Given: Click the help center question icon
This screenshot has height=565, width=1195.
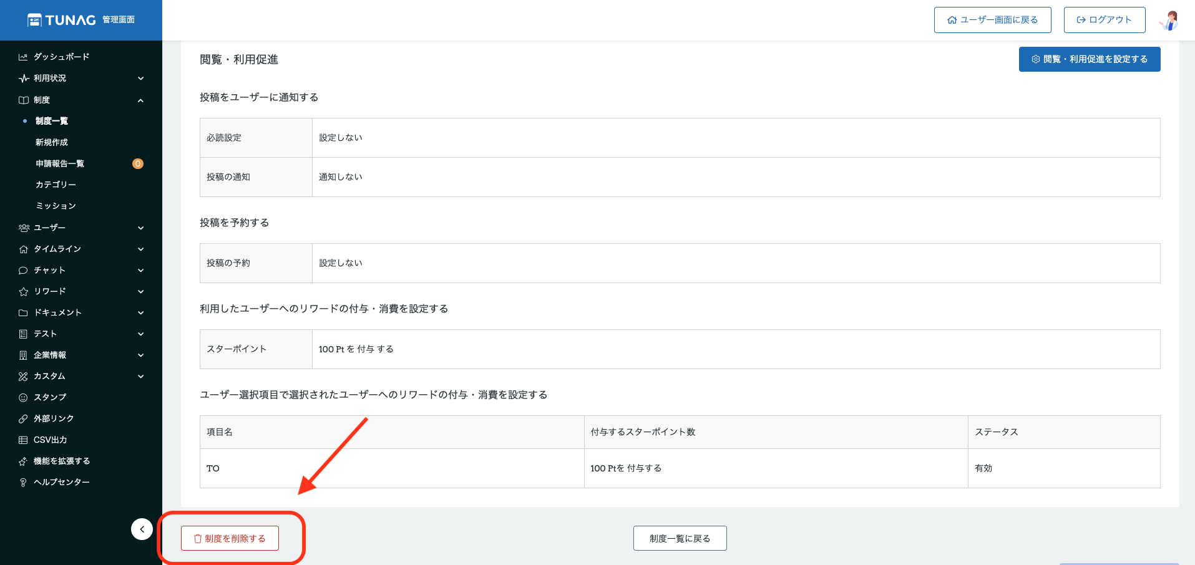Looking at the screenshot, I should coord(23,482).
